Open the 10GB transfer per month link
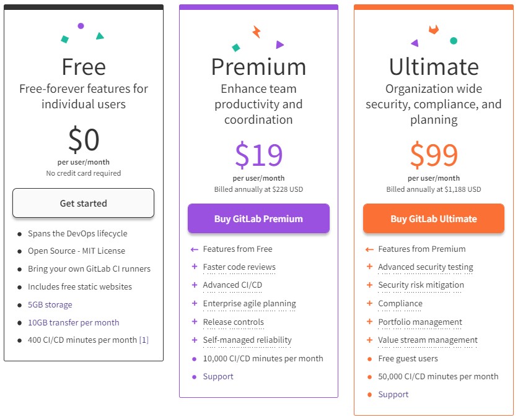Screen dimensions: 523x417 tap(73, 322)
